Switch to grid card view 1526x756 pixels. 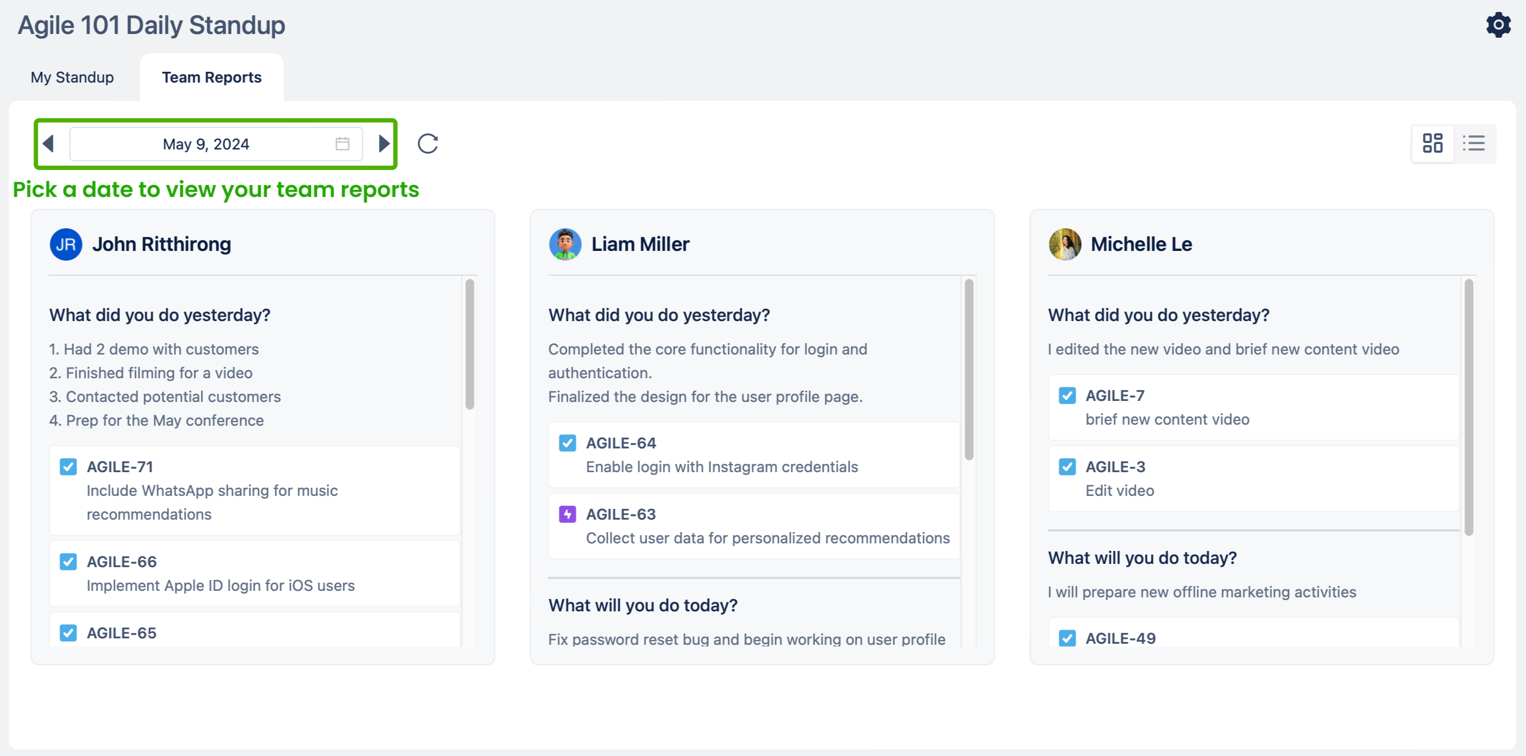pyautogui.click(x=1433, y=143)
